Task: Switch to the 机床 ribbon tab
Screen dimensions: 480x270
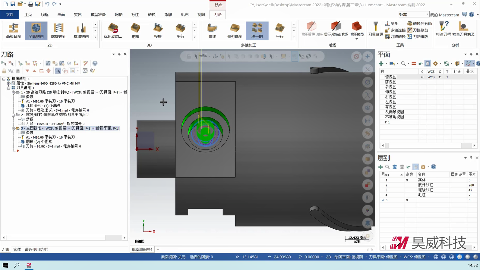Action: pos(185,14)
